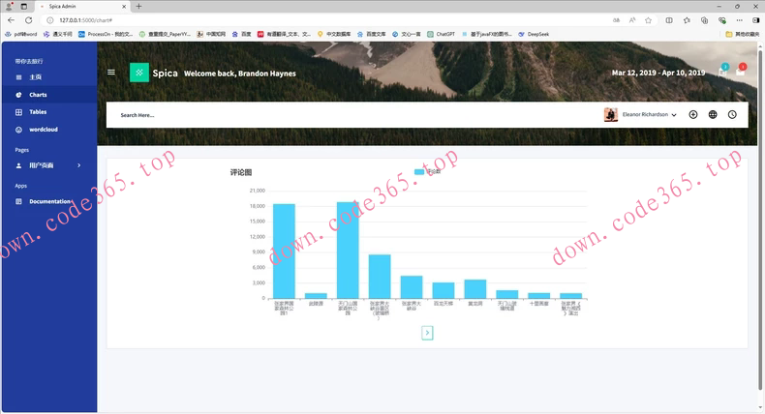Open the 百度文库 bookmark
765x414 pixels.
[x=371, y=34]
